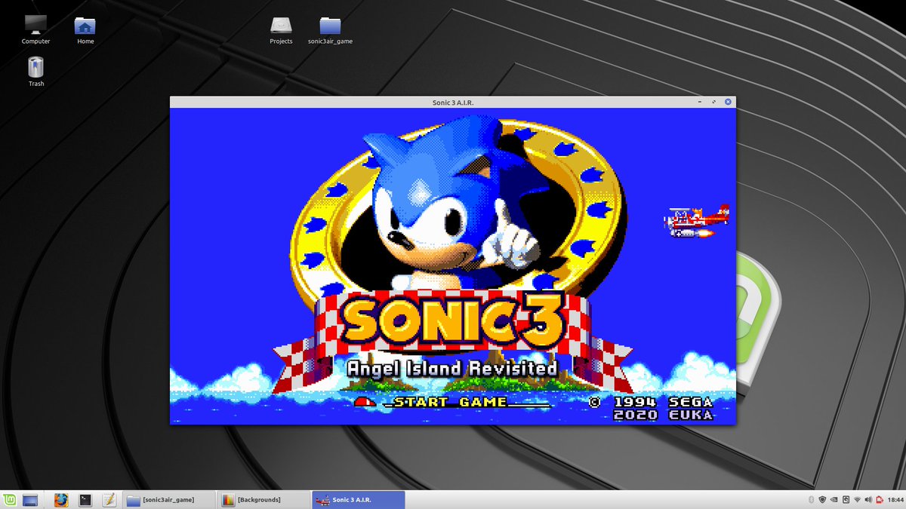Launch Firefox from the taskbar

point(60,499)
